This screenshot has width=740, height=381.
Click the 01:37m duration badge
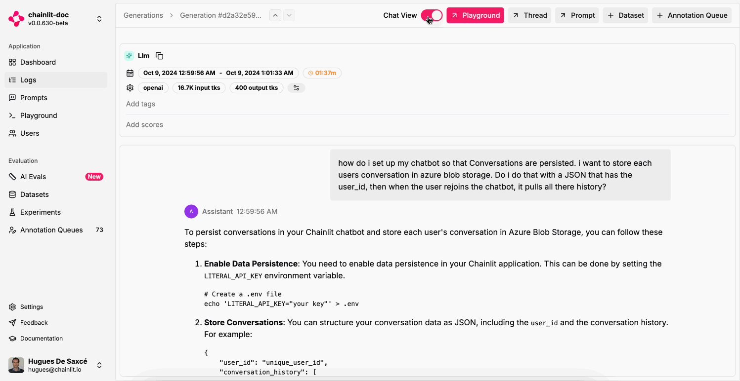coord(322,73)
